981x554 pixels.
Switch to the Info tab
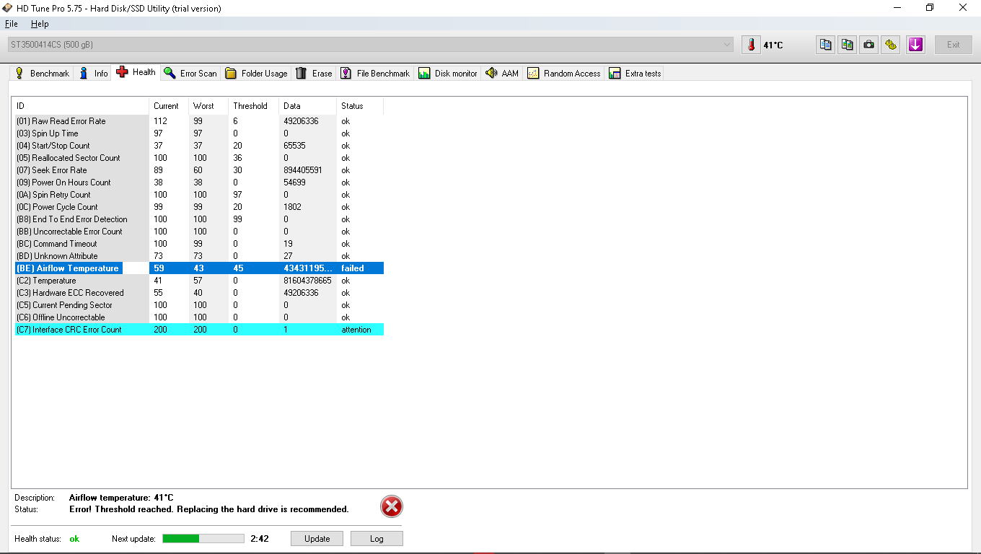pos(93,73)
